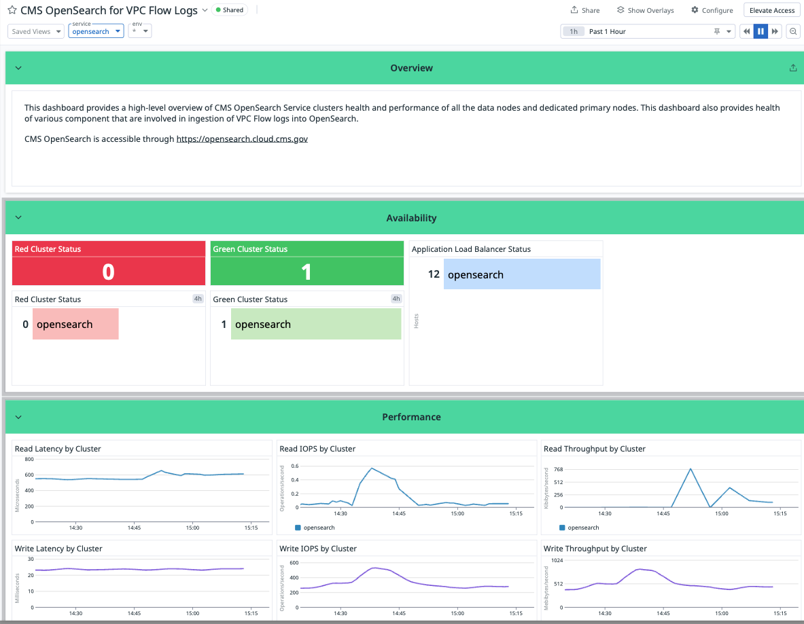Open the Saved Views dropdown
Viewport: 804px width, 624px height.
click(x=36, y=31)
